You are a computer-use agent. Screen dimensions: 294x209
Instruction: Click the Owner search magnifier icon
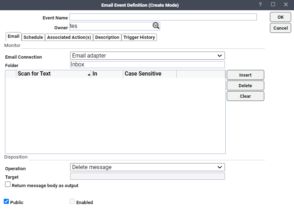[x=156, y=26]
